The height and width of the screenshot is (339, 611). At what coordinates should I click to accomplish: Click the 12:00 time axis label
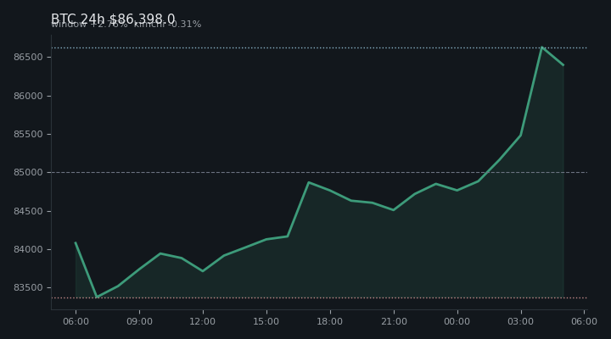[x=203, y=321]
